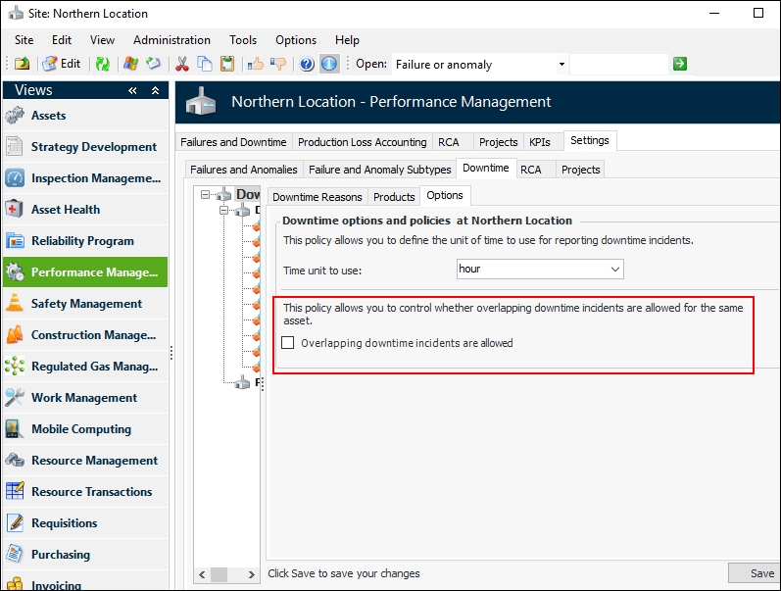Click the Cut scissors icon

[181, 64]
